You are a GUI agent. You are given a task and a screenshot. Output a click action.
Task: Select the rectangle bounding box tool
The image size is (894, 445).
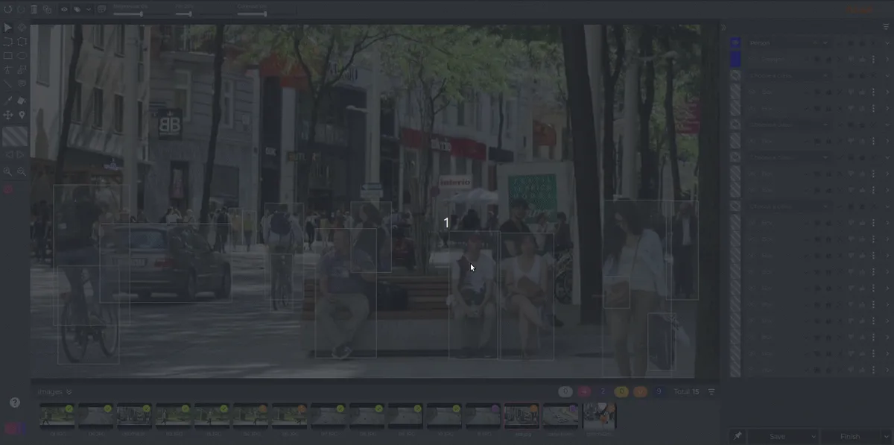click(8, 56)
